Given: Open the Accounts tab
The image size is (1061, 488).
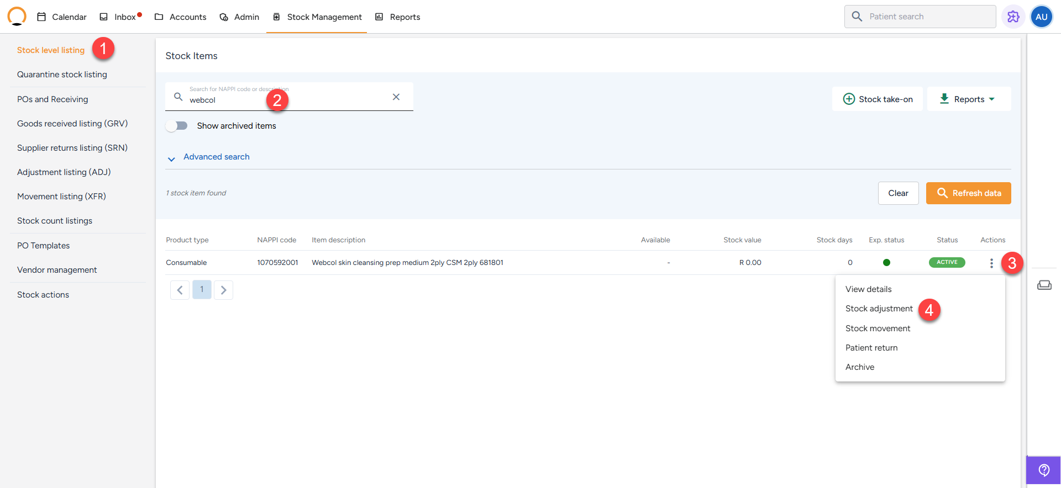Looking at the screenshot, I should [180, 17].
